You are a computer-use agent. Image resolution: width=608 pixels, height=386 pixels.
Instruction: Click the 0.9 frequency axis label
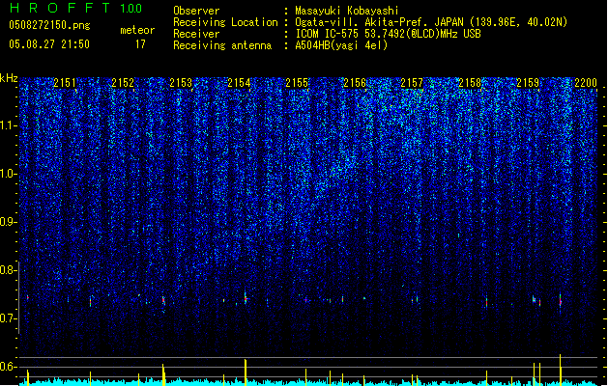[x=9, y=222]
